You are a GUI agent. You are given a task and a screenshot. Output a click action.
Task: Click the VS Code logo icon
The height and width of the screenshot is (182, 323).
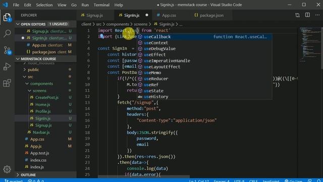click(x=5, y=5)
